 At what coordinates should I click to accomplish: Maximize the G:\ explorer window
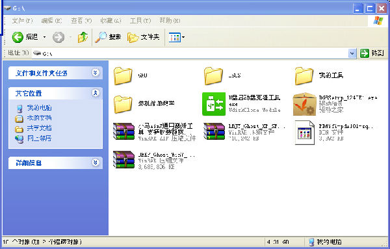(370, 8)
